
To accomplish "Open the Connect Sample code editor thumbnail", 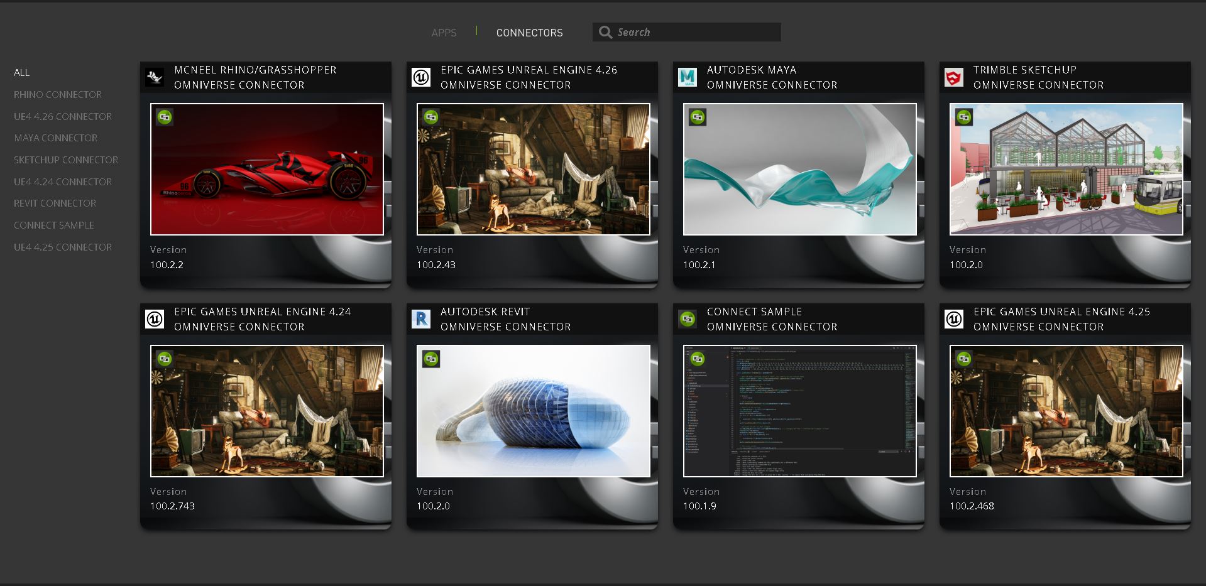I will pos(800,411).
